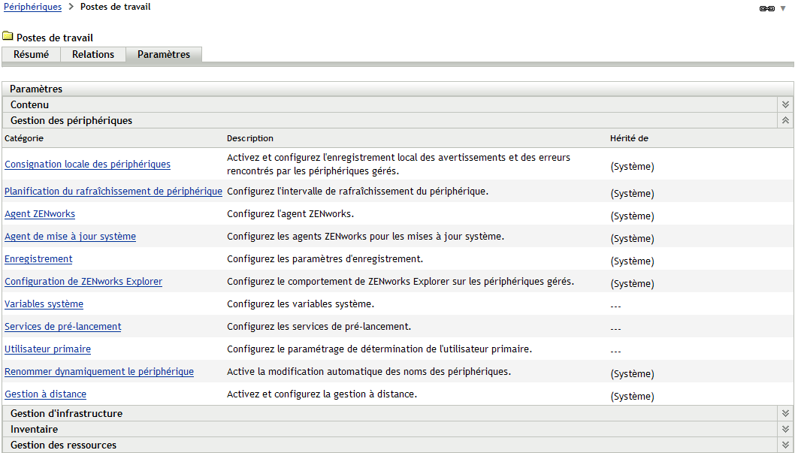The height and width of the screenshot is (453, 795).
Task: Switch to the Résumé tab
Action: pyautogui.click(x=30, y=54)
